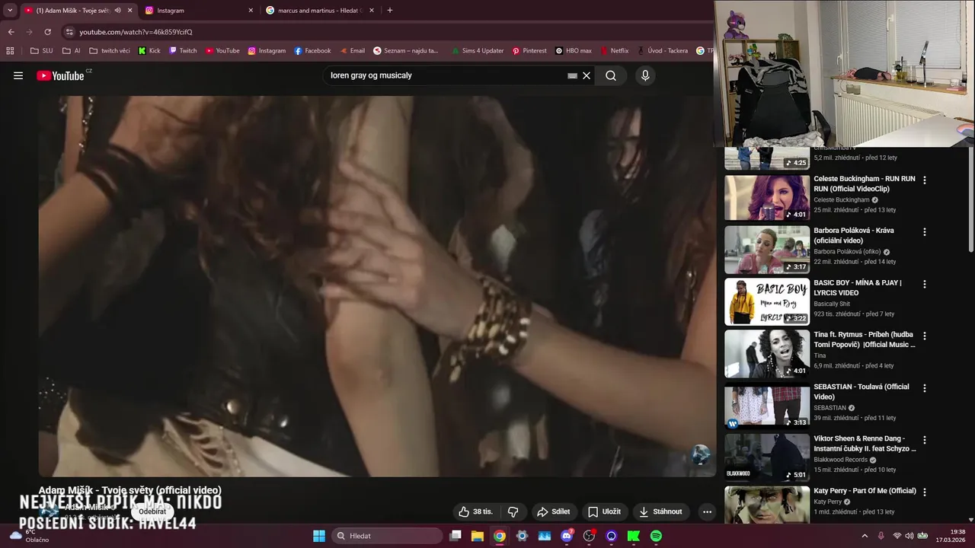This screenshot has height=548, width=975.
Task: Open the Adam Mišík channel name
Action: [88, 507]
